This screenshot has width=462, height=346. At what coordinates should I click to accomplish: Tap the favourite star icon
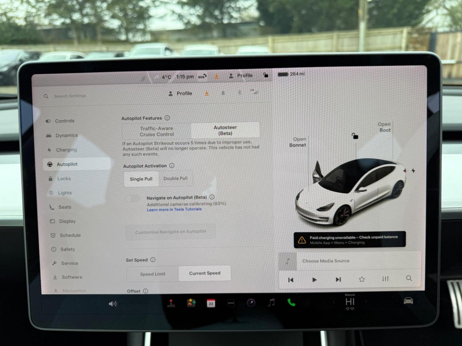point(362,279)
